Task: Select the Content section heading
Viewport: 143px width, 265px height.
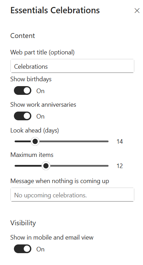Action: point(23,36)
